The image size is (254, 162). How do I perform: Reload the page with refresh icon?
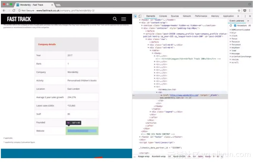tap(14, 10)
